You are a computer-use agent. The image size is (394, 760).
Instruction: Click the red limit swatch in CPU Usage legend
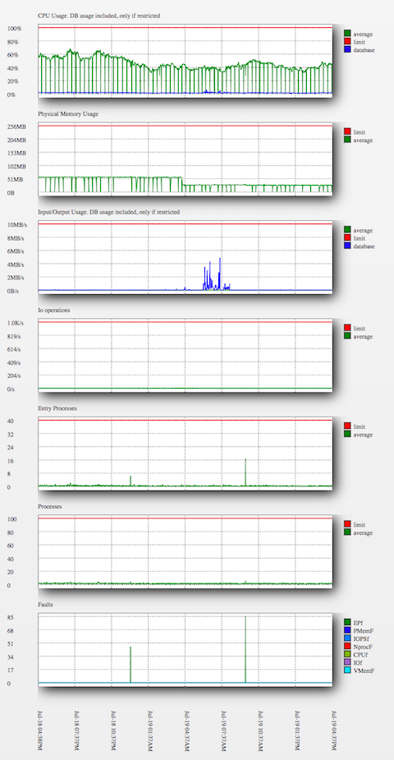click(347, 42)
